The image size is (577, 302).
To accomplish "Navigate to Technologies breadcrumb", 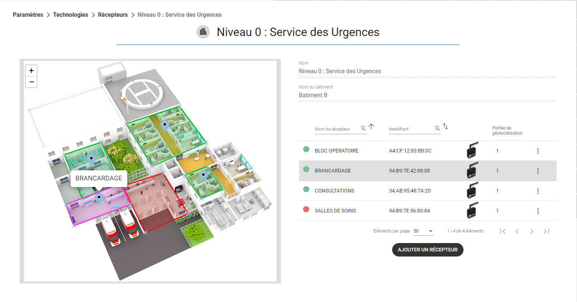I will [x=71, y=15].
